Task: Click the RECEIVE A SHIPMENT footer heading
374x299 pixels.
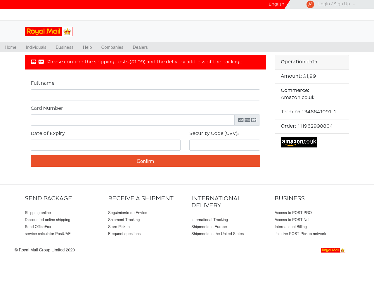Action: (141, 199)
